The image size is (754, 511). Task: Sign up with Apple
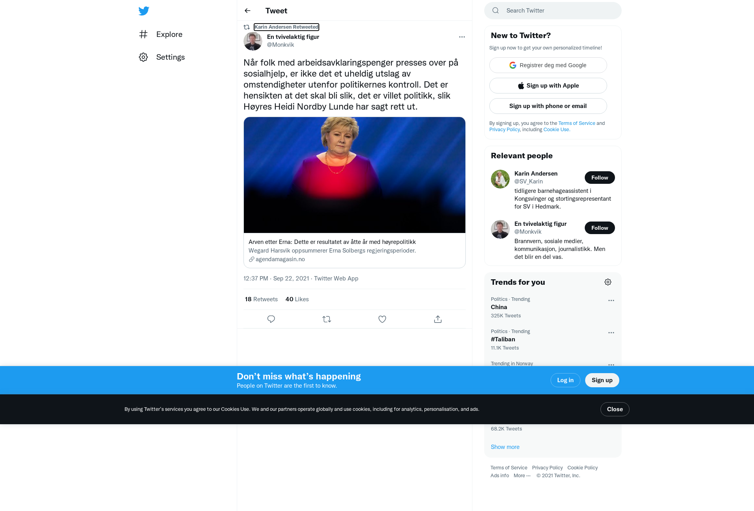tap(548, 86)
